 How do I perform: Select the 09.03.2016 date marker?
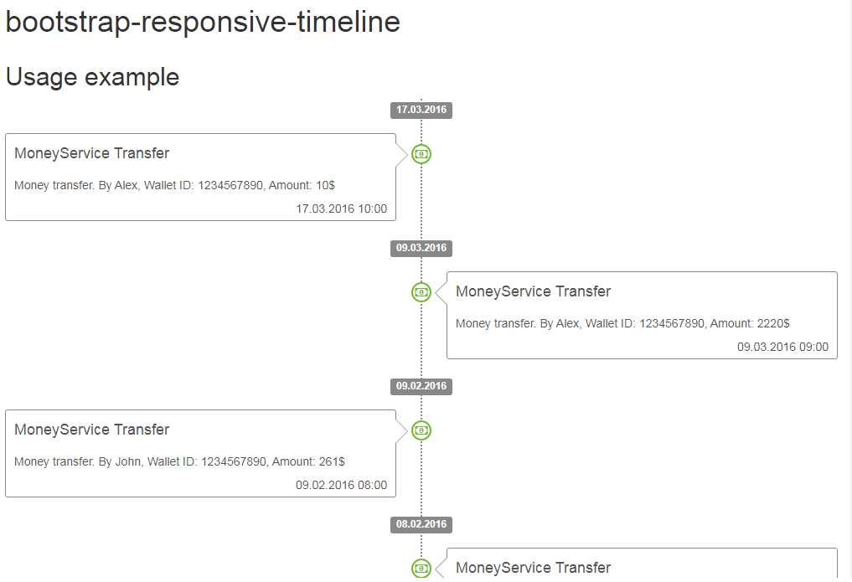[x=421, y=248]
